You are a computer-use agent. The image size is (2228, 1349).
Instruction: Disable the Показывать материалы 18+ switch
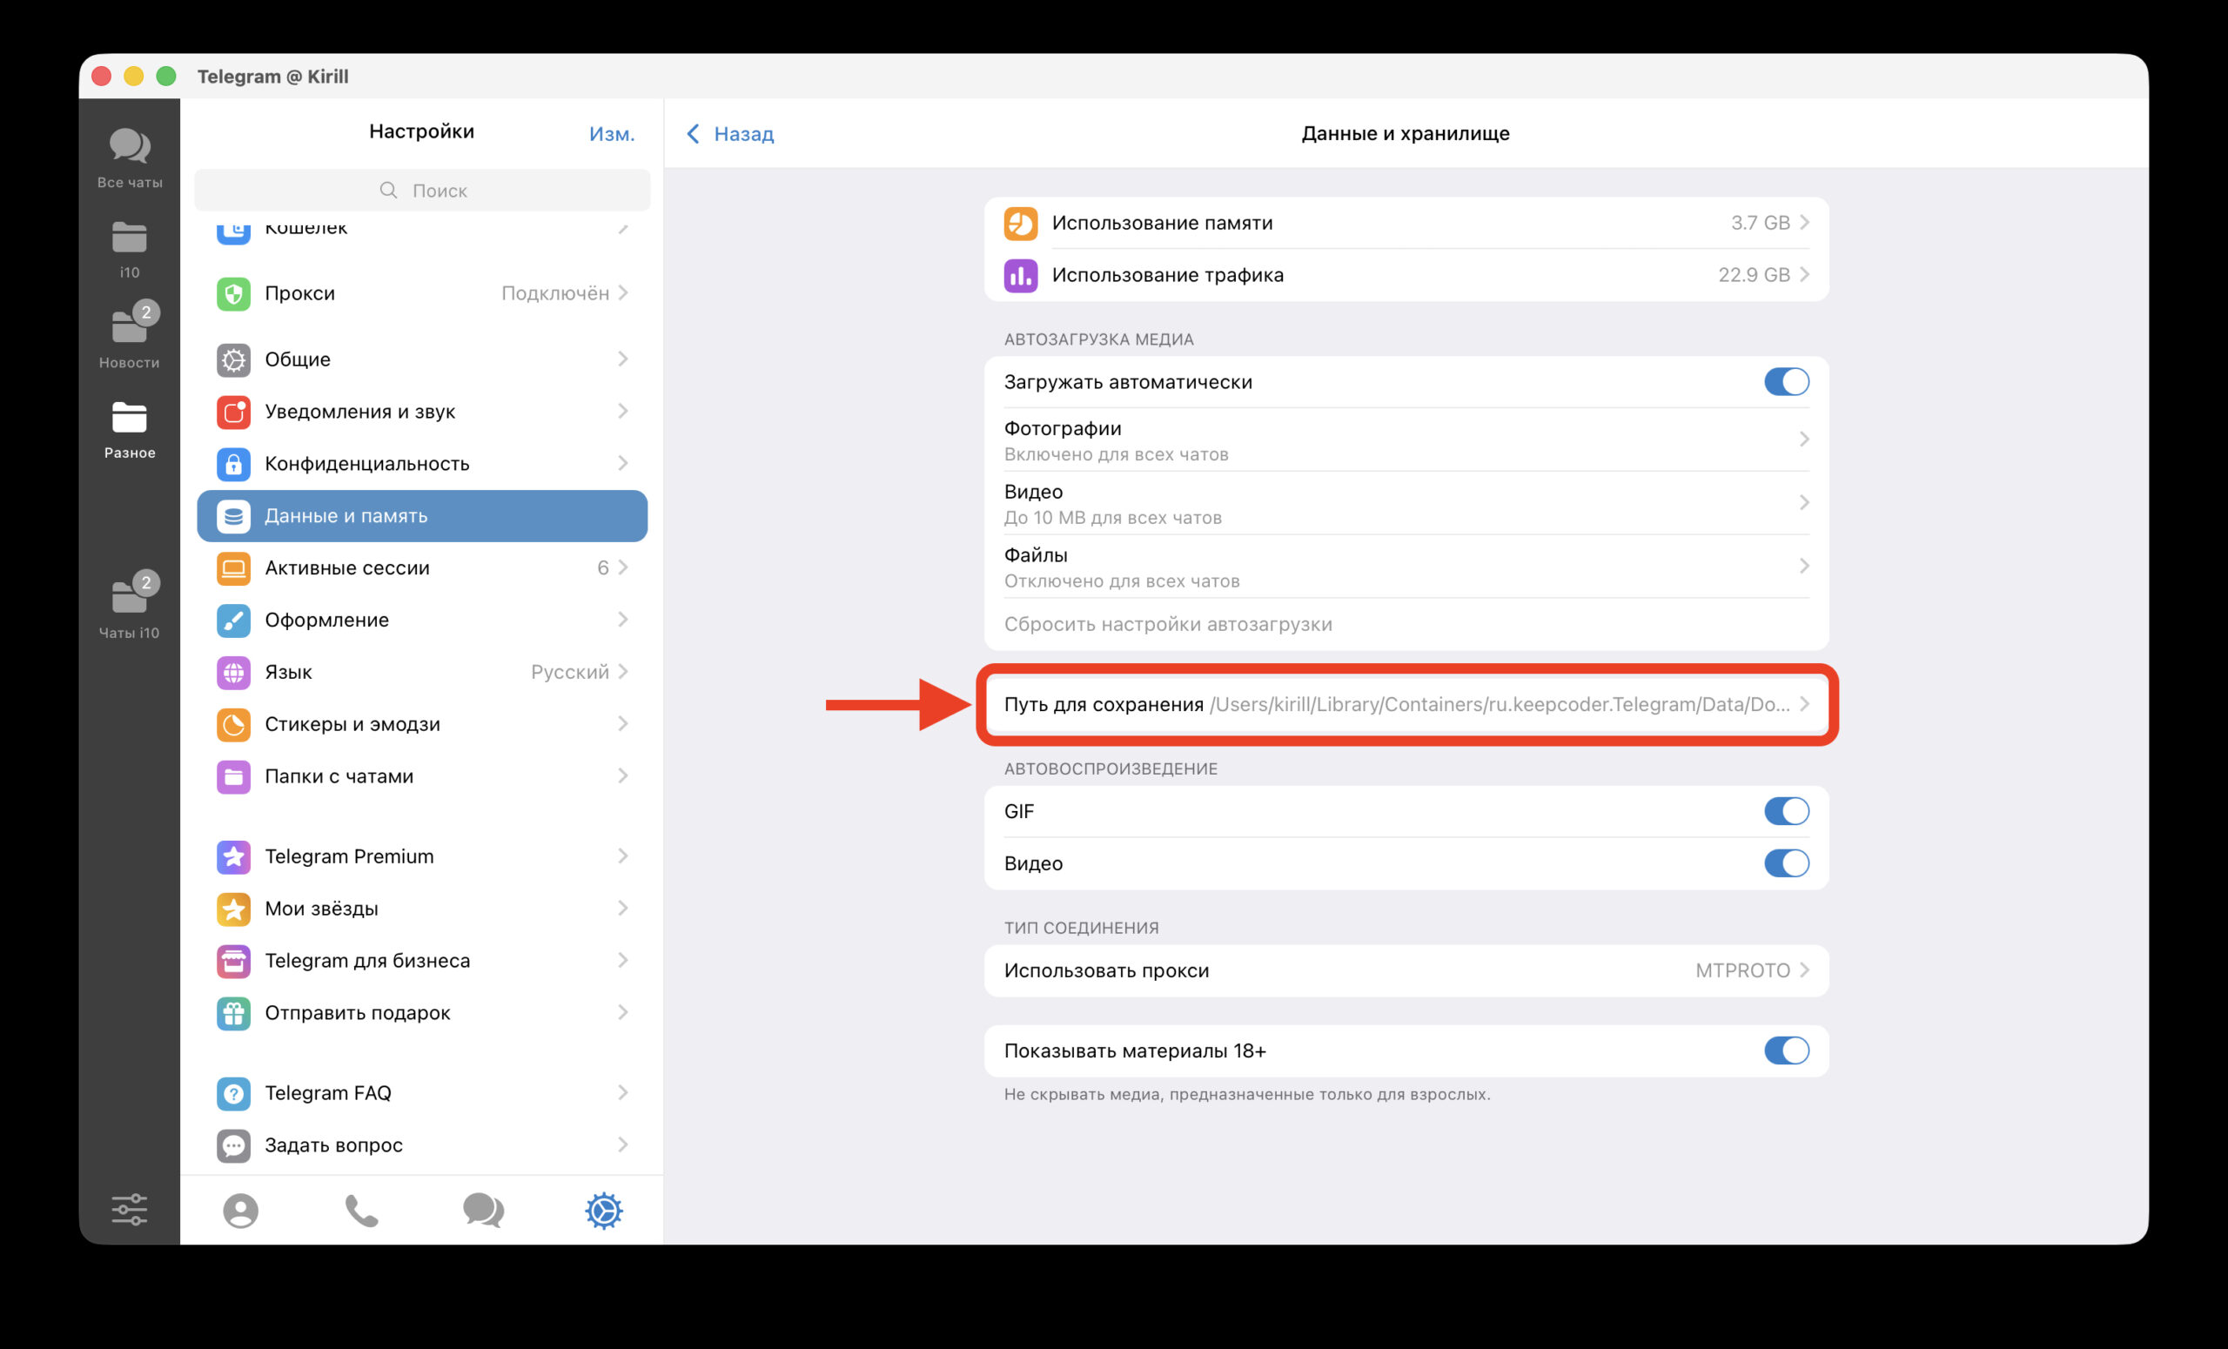point(1786,1050)
